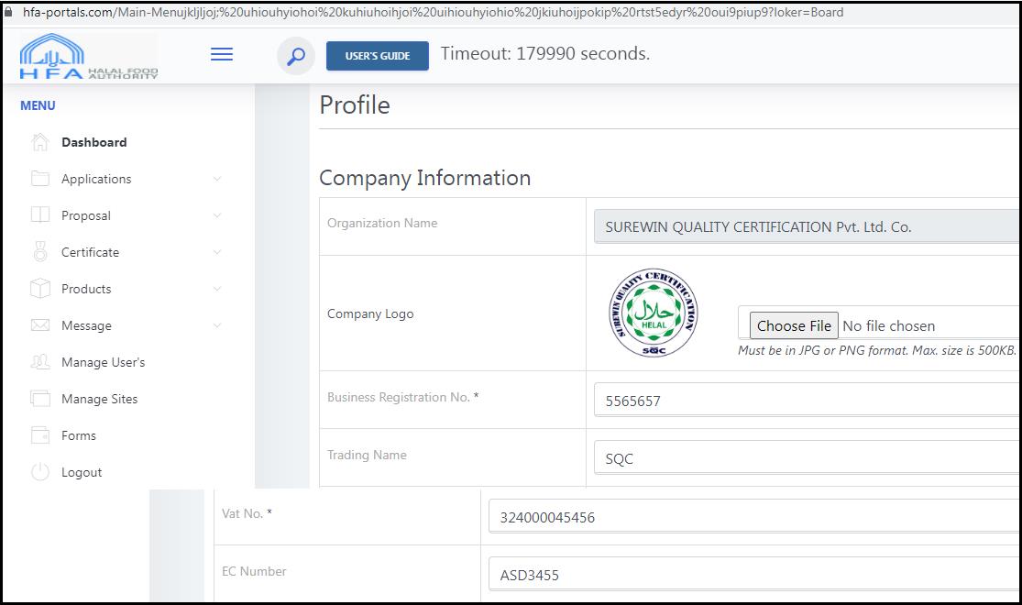Click the HFA Halal Food Authority logo

point(89,57)
